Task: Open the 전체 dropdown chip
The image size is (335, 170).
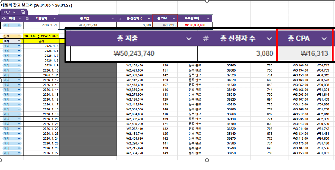Action: tap(12, 36)
